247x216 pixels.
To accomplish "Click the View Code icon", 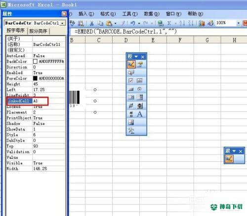I will 131,72.
